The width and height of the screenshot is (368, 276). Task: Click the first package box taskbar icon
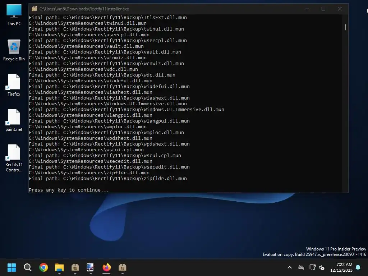(x=75, y=267)
